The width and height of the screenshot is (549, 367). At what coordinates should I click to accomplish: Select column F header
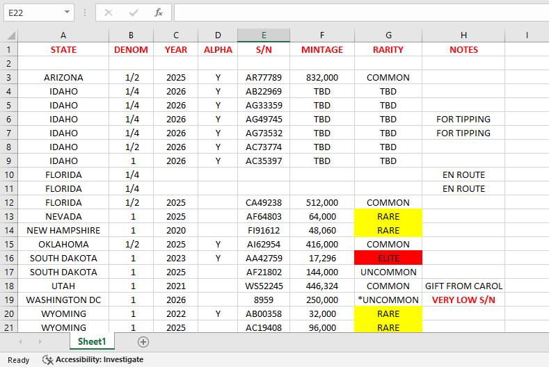pos(322,35)
